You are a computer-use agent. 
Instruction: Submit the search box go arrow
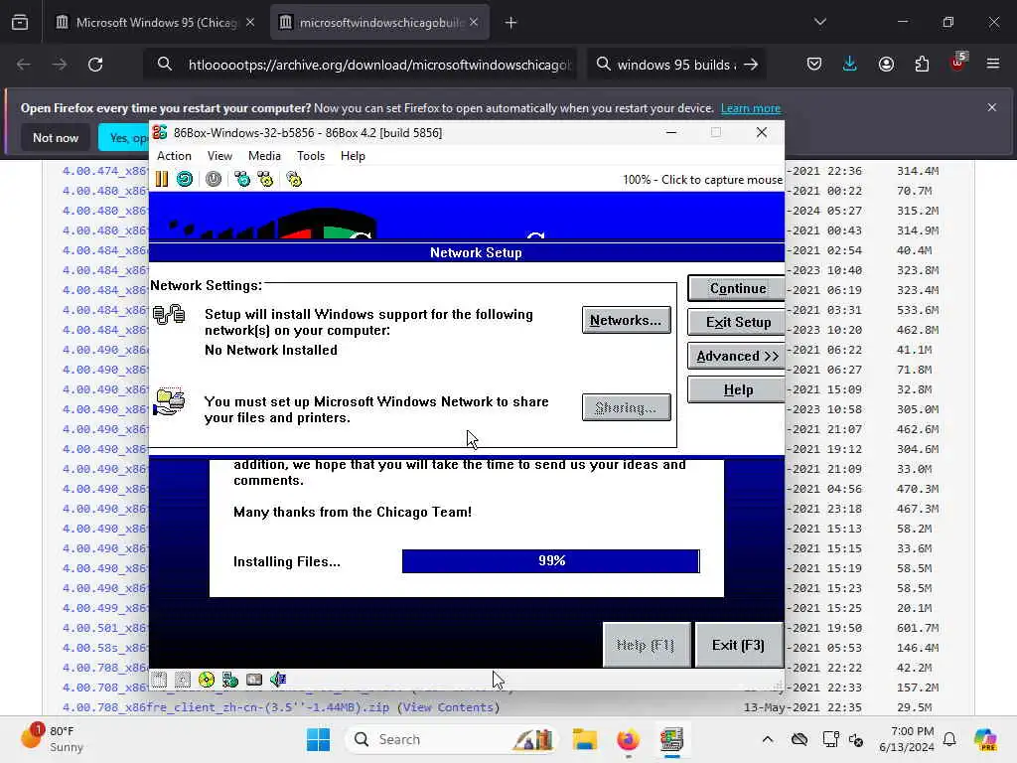coord(751,65)
